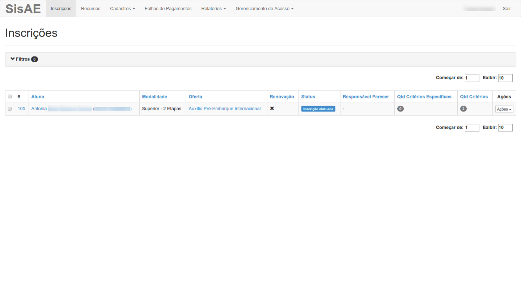This screenshot has width=521, height=285.
Task: Focus the top Começar de field
Action: click(x=472, y=78)
